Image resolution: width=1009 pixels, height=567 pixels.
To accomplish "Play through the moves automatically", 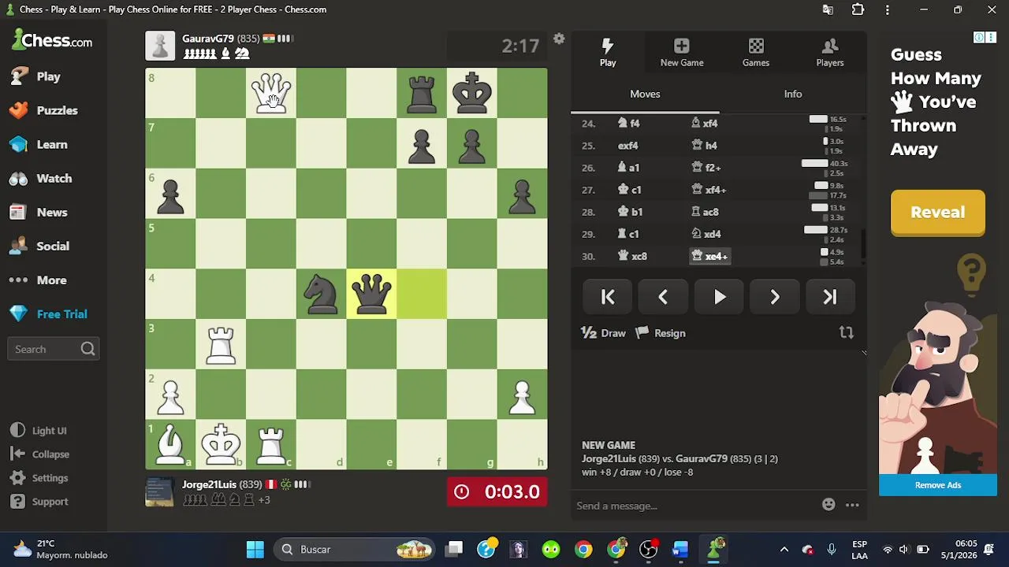I will click(719, 297).
